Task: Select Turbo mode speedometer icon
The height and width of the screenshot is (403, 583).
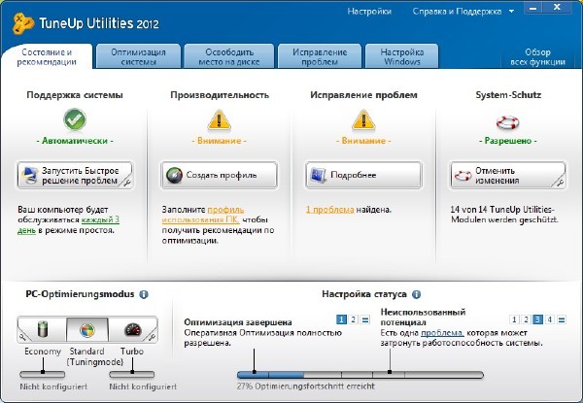Action: 133,329
